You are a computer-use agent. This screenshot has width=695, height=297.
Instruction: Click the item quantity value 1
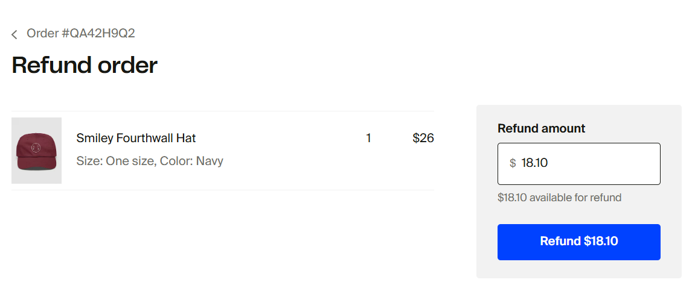[368, 138]
